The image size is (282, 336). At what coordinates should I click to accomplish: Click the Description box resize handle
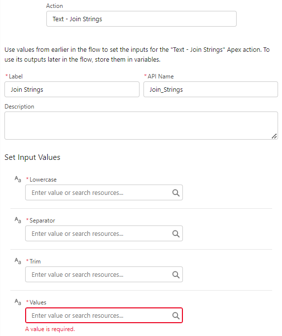[x=274, y=136]
